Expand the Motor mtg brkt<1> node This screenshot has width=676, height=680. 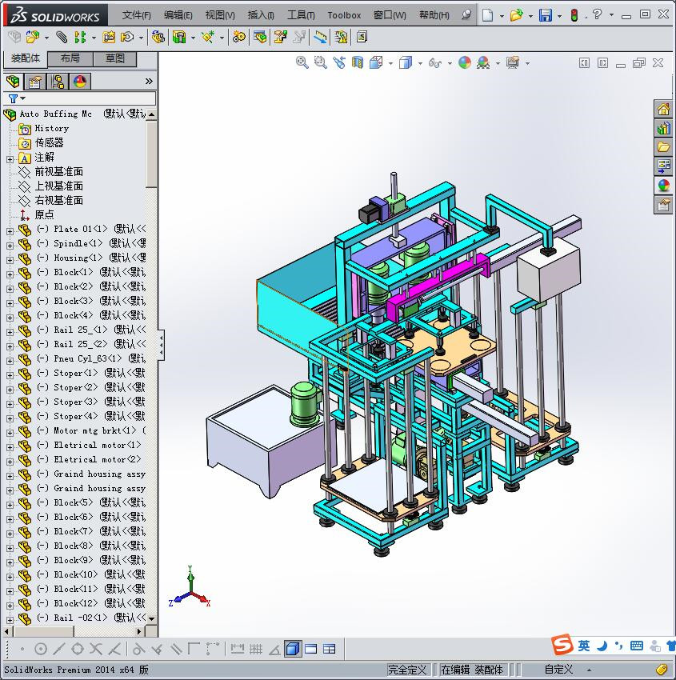click(10, 433)
